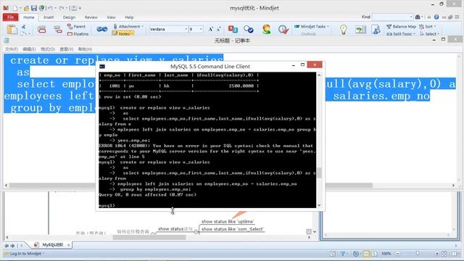Click the Share with users icon
The height and width of the screenshot is (261, 464).
(x=376, y=29)
